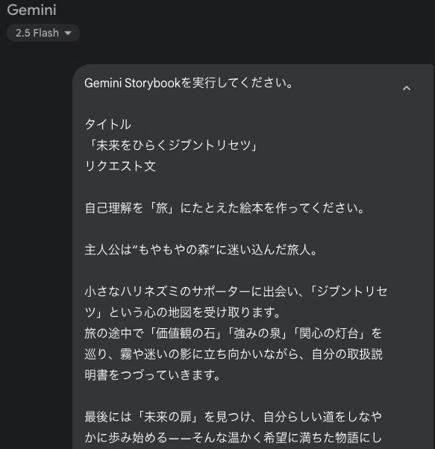
Task: Click the phrase '関心の灯台' in the prompt
Action: [329, 333]
